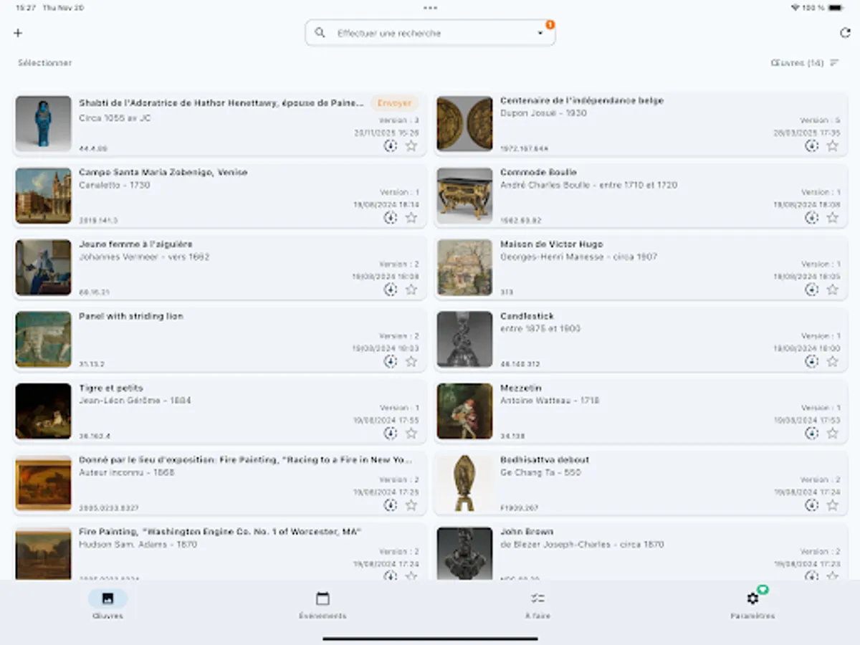Viewport: 860px width, 645px height.
Task: Download Panel with striding lion
Action: [x=390, y=362]
